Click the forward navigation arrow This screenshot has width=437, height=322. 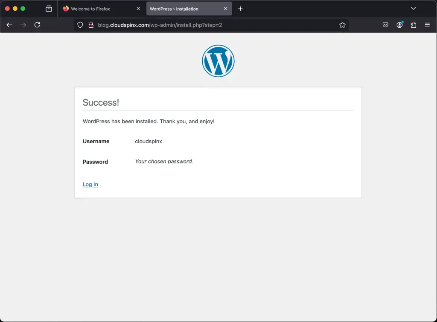(x=23, y=25)
